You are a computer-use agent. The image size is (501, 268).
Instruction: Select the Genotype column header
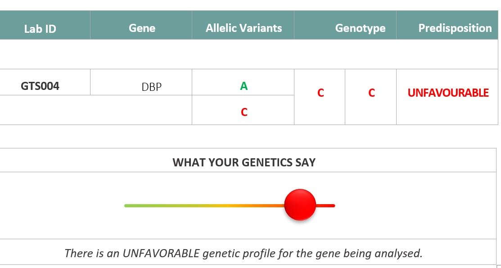(360, 28)
